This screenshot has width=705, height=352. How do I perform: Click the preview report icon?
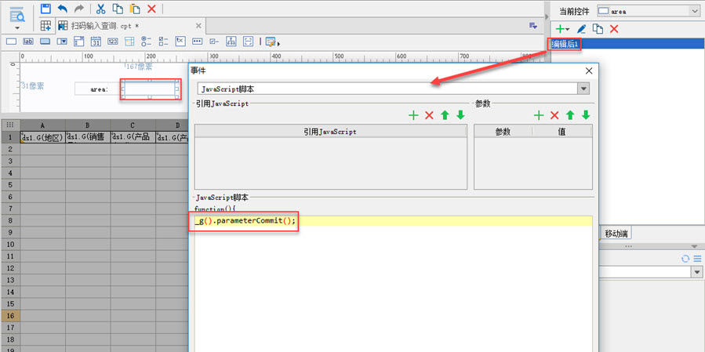[17, 14]
